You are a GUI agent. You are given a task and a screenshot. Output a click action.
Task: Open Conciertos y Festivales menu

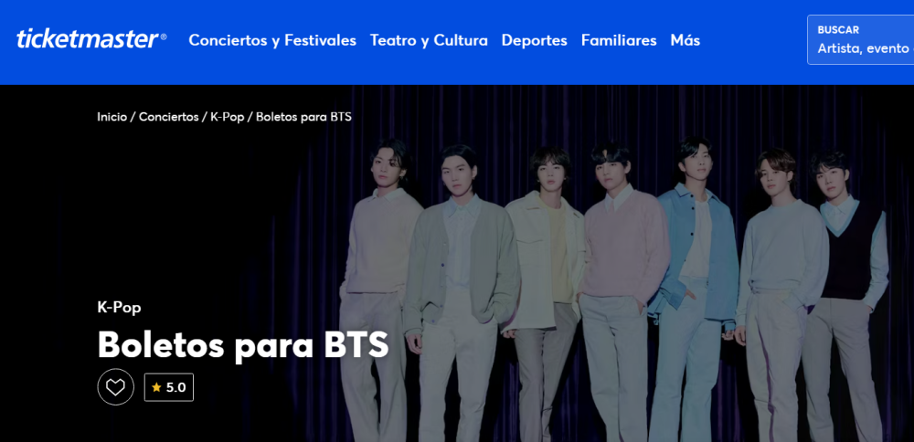pos(272,40)
